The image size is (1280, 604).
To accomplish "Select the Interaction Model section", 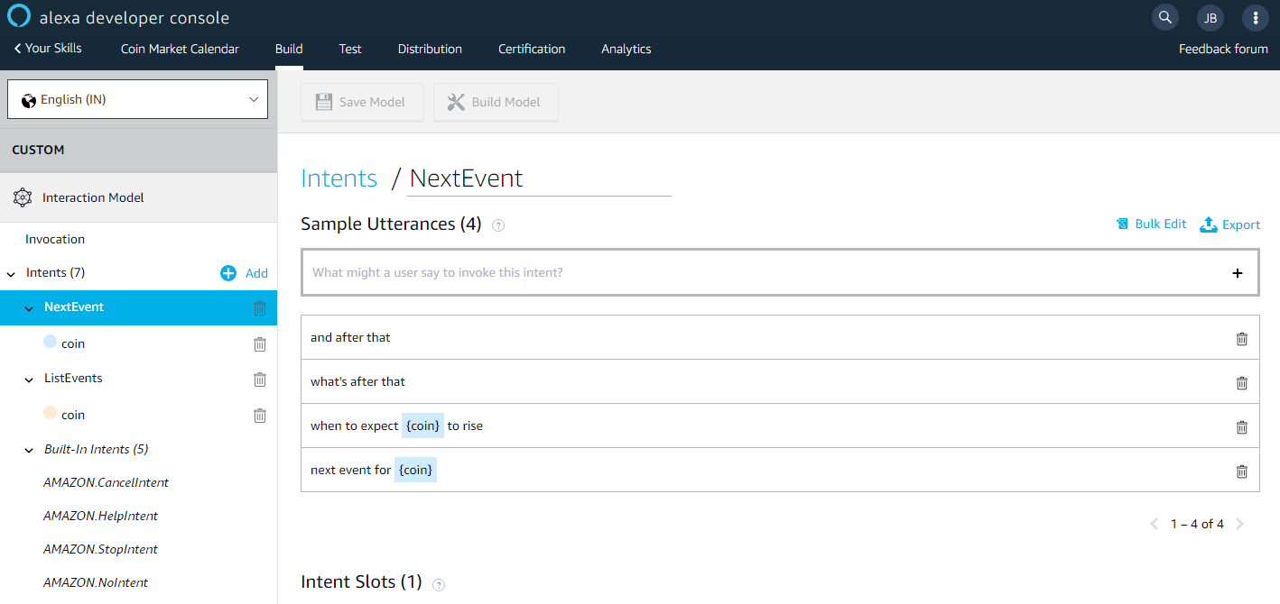I will (138, 197).
